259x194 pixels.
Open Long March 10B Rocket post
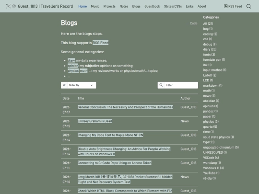click(125, 179)
